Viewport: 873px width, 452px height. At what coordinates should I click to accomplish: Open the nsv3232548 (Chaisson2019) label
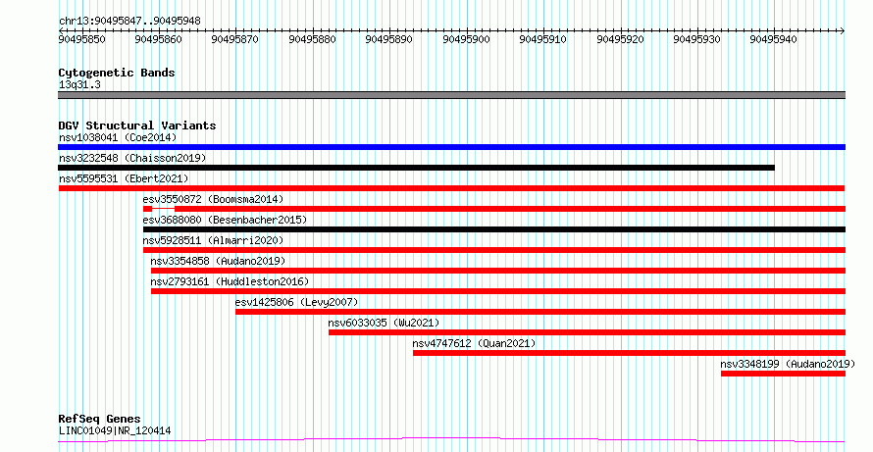point(132,158)
